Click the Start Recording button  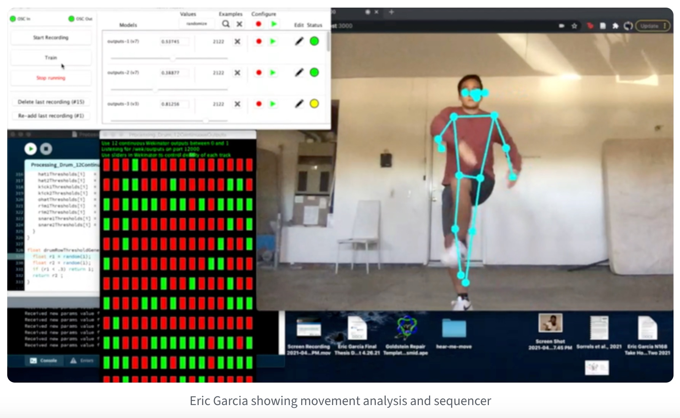[51, 38]
